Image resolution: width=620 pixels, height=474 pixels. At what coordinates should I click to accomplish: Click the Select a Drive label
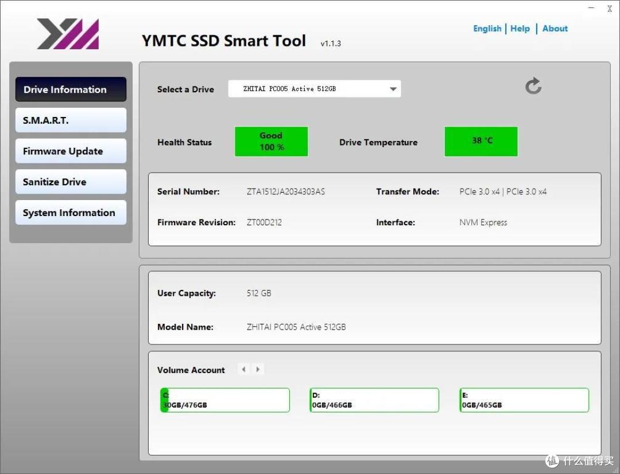point(185,89)
